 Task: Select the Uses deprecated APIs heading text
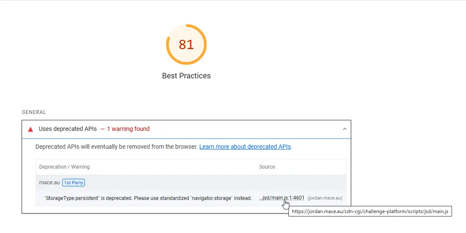click(x=68, y=129)
